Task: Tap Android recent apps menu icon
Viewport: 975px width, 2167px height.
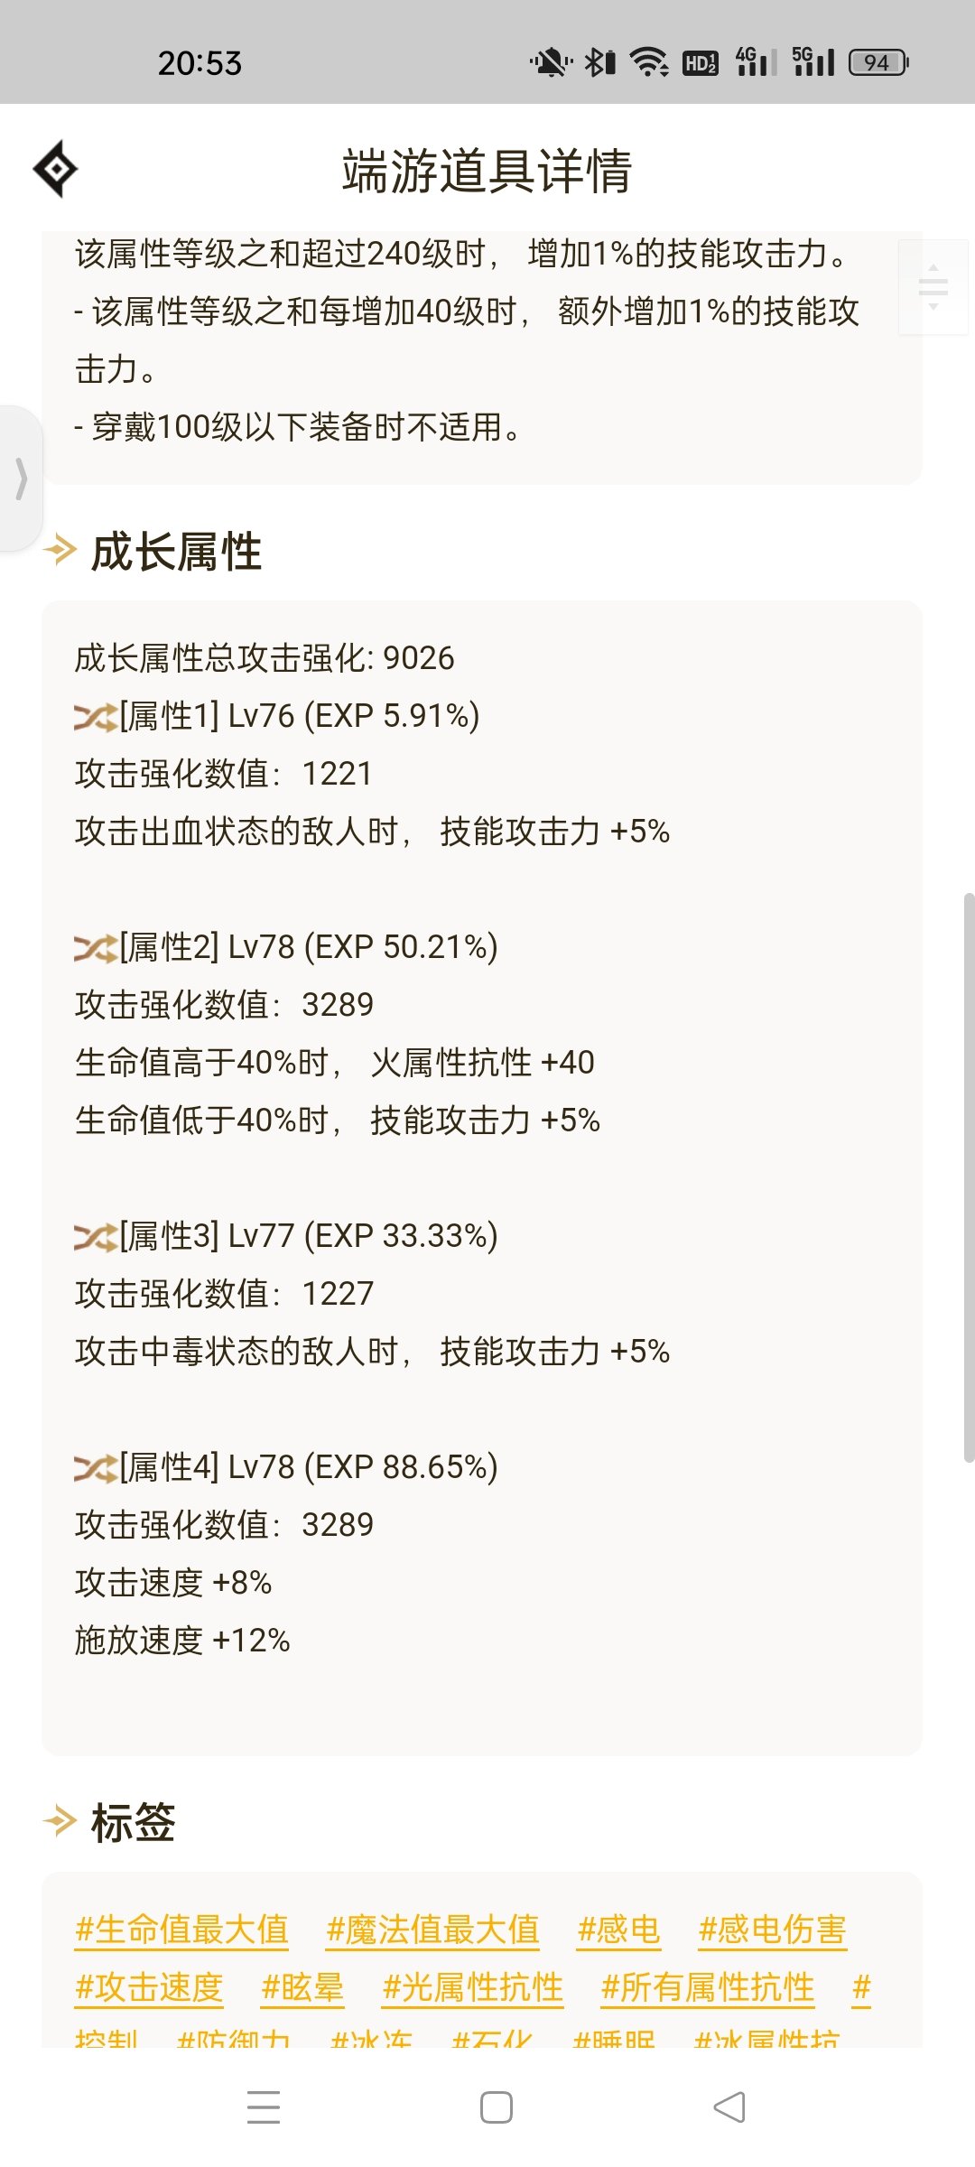Action: [x=264, y=2107]
